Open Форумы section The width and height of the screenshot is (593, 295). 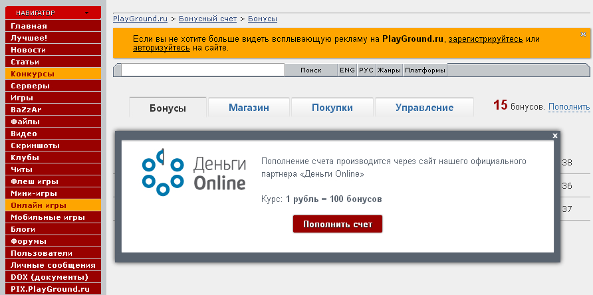tap(53, 241)
